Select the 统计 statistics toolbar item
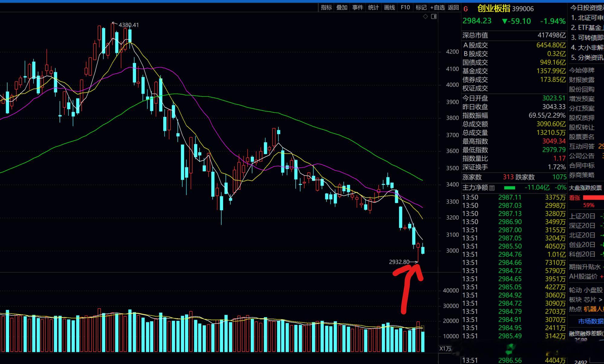This screenshot has height=364, width=604. (x=373, y=8)
